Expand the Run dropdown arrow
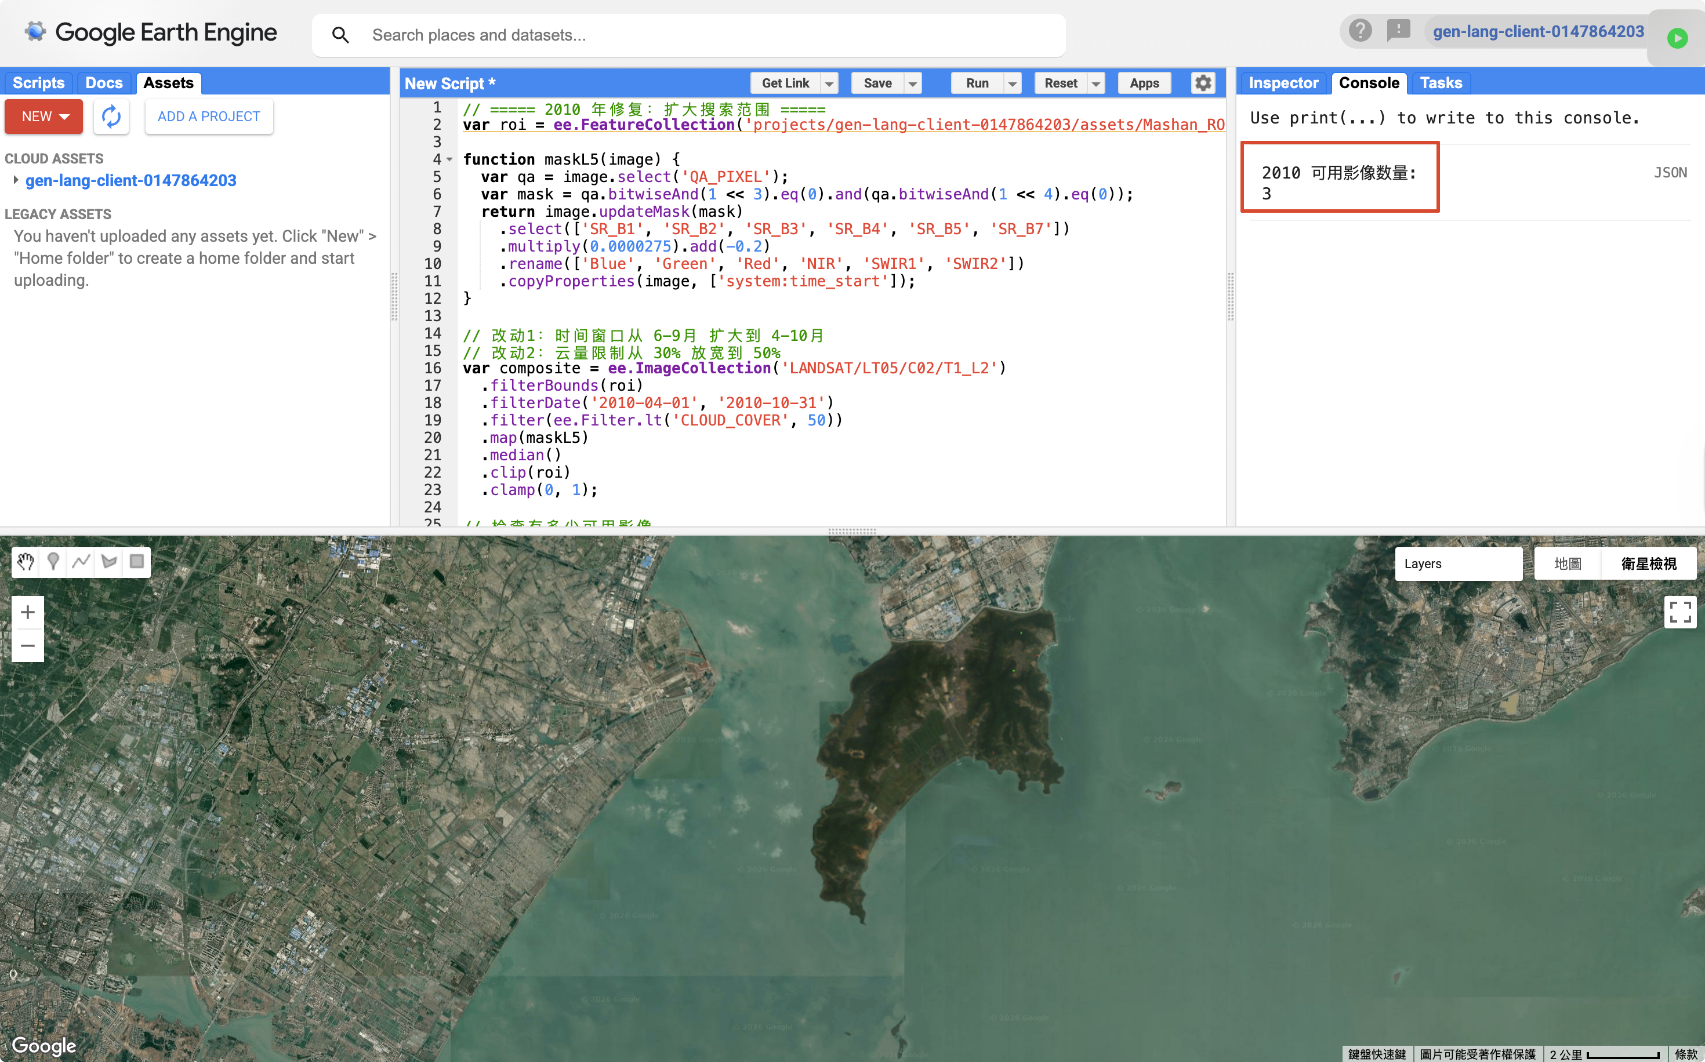Screen dimensions: 1705x1062 pyautogui.click(x=1013, y=83)
